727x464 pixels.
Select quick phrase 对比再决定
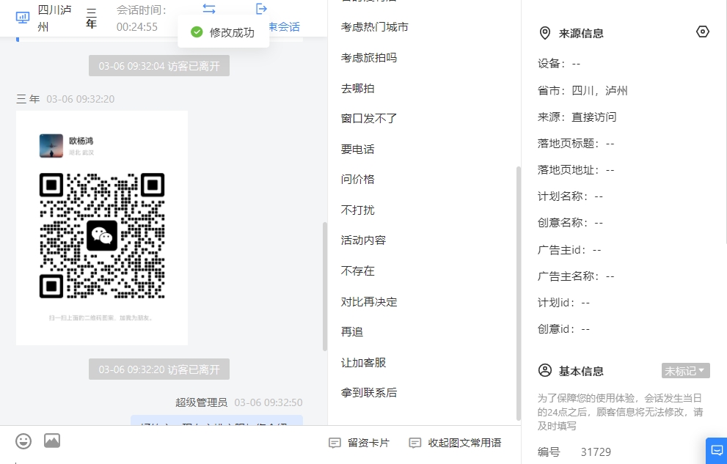369,302
